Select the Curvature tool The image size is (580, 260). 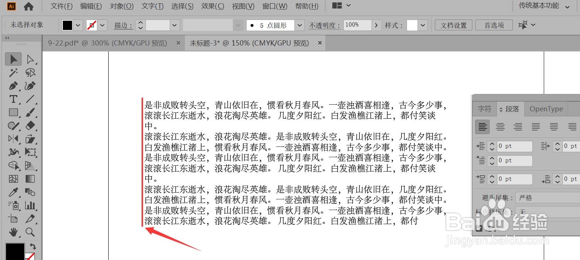pyautogui.click(x=30, y=86)
